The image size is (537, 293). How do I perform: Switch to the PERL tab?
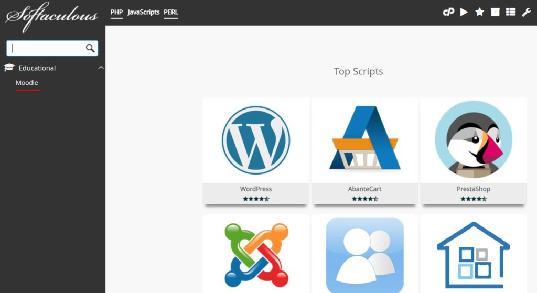(171, 13)
